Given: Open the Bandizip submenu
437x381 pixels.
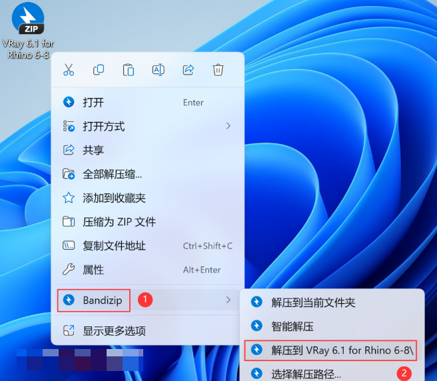Looking at the screenshot, I should click(x=148, y=300).
